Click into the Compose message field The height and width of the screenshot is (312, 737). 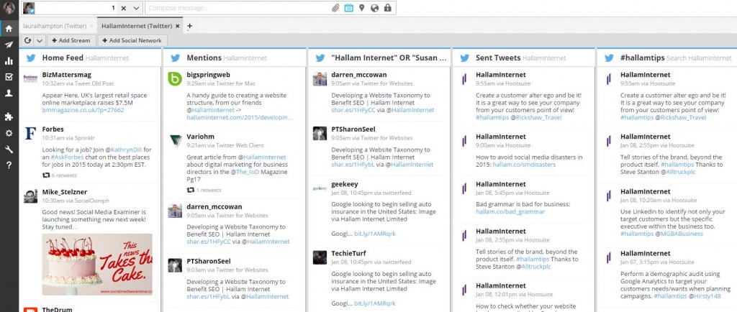click(238, 8)
